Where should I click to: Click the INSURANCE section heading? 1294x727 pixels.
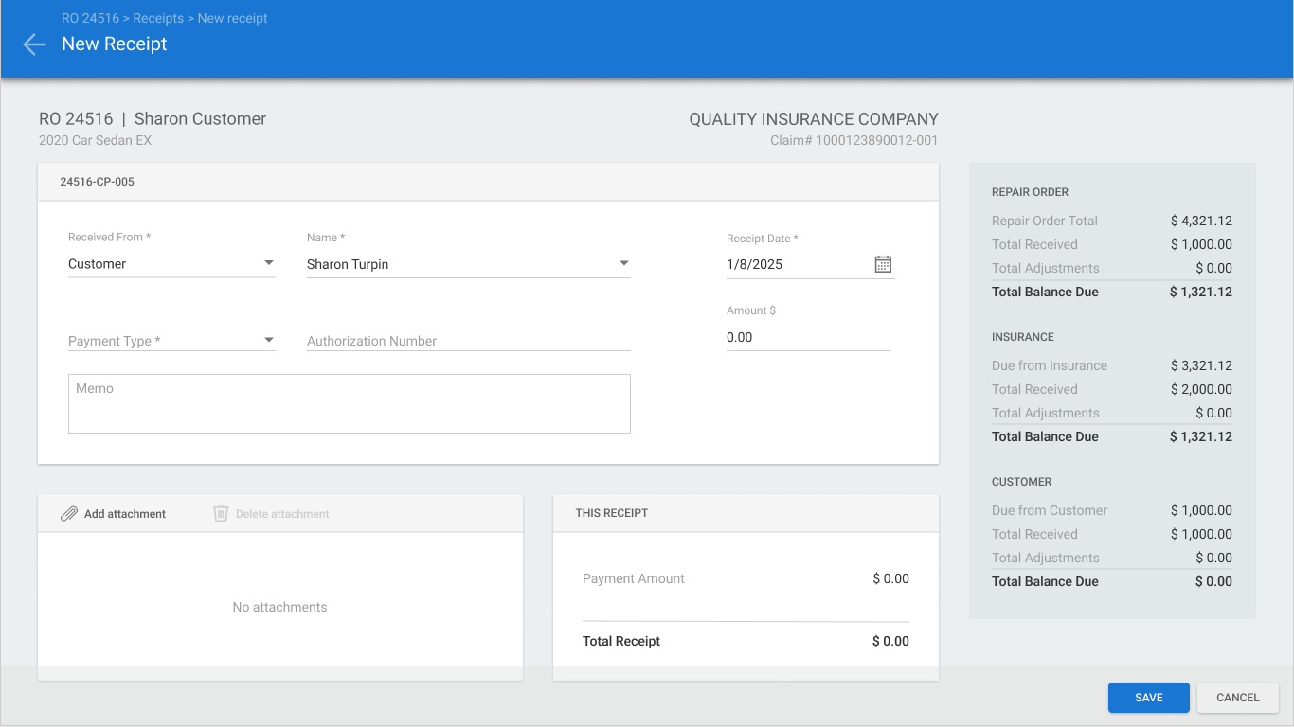[x=1023, y=337]
